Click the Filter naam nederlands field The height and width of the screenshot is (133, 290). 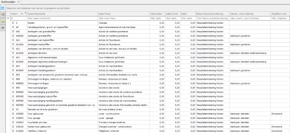[x=62, y=18]
